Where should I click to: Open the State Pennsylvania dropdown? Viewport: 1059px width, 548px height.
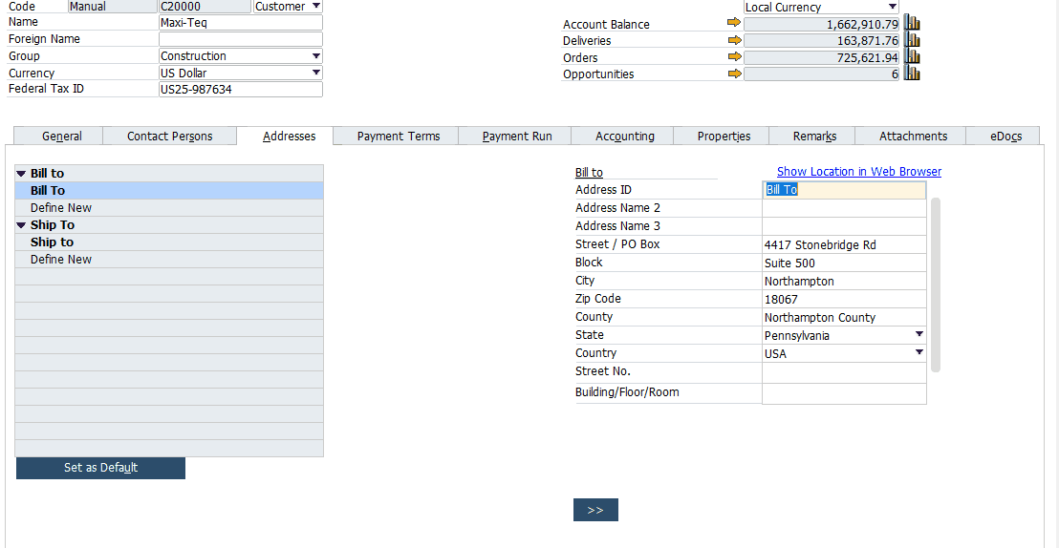pyautogui.click(x=919, y=335)
